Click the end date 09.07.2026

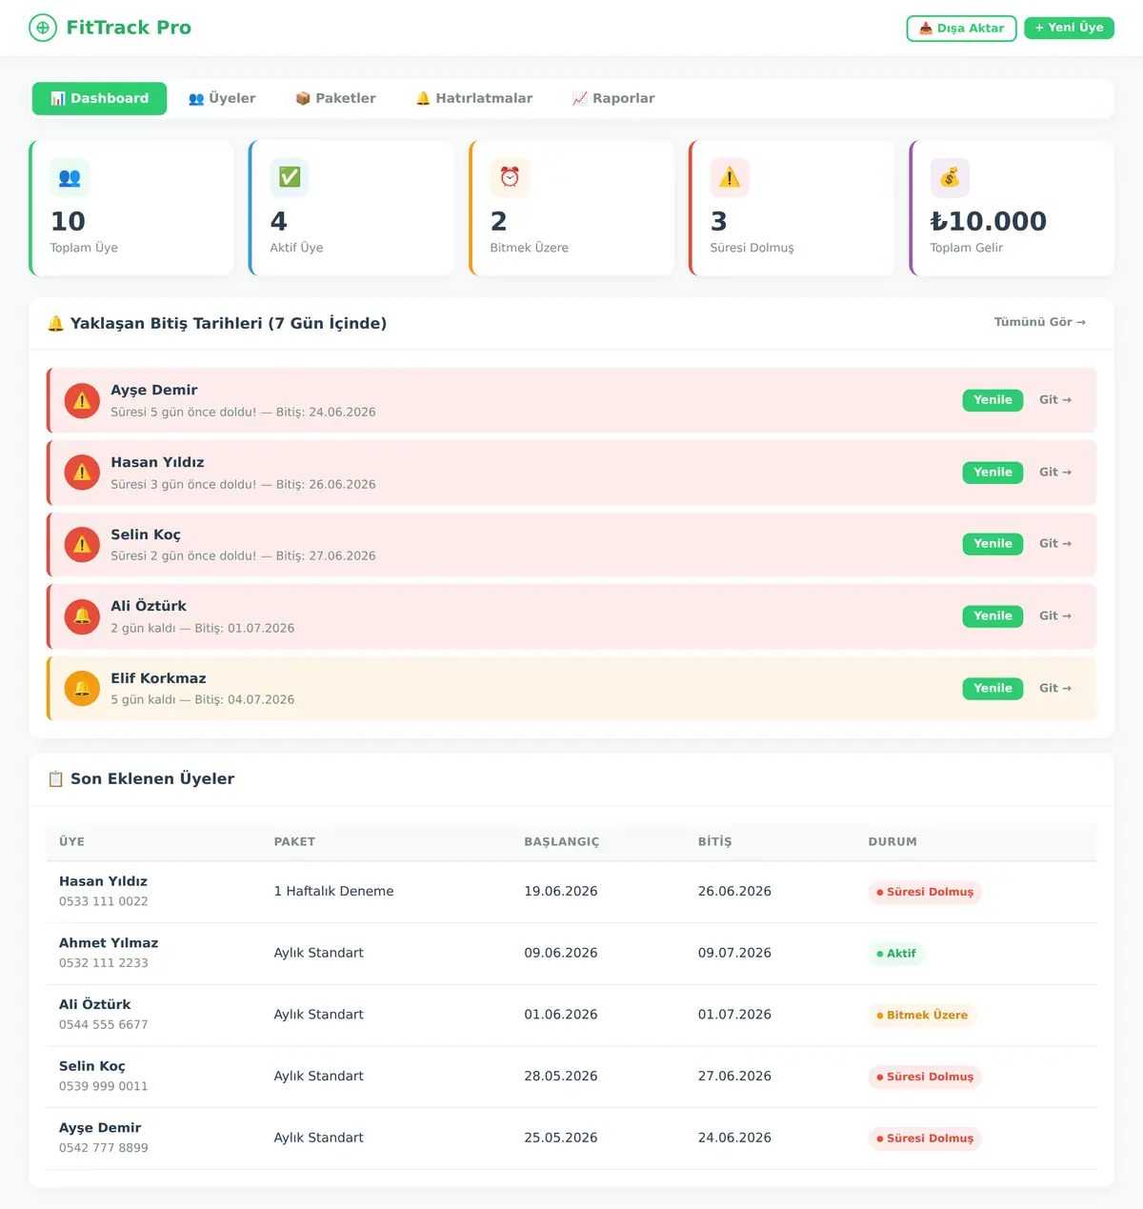tap(734, 954)
